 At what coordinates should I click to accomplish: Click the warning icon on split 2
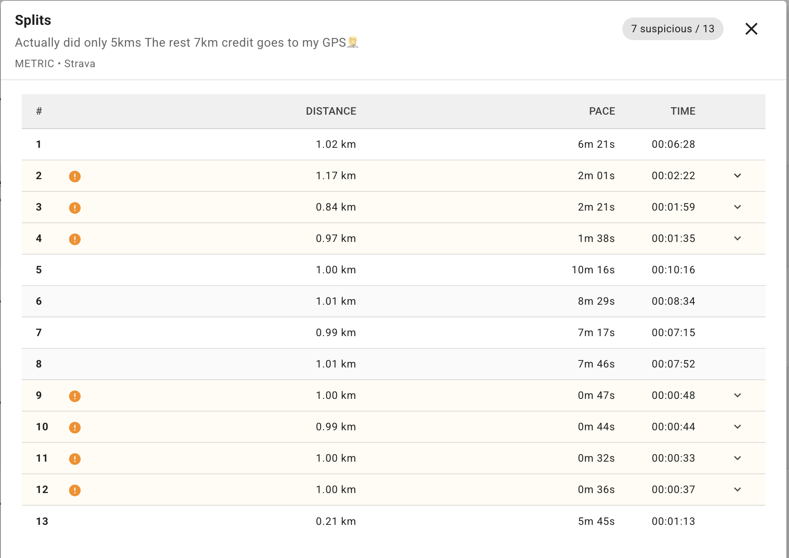click(x=75, y=176)
